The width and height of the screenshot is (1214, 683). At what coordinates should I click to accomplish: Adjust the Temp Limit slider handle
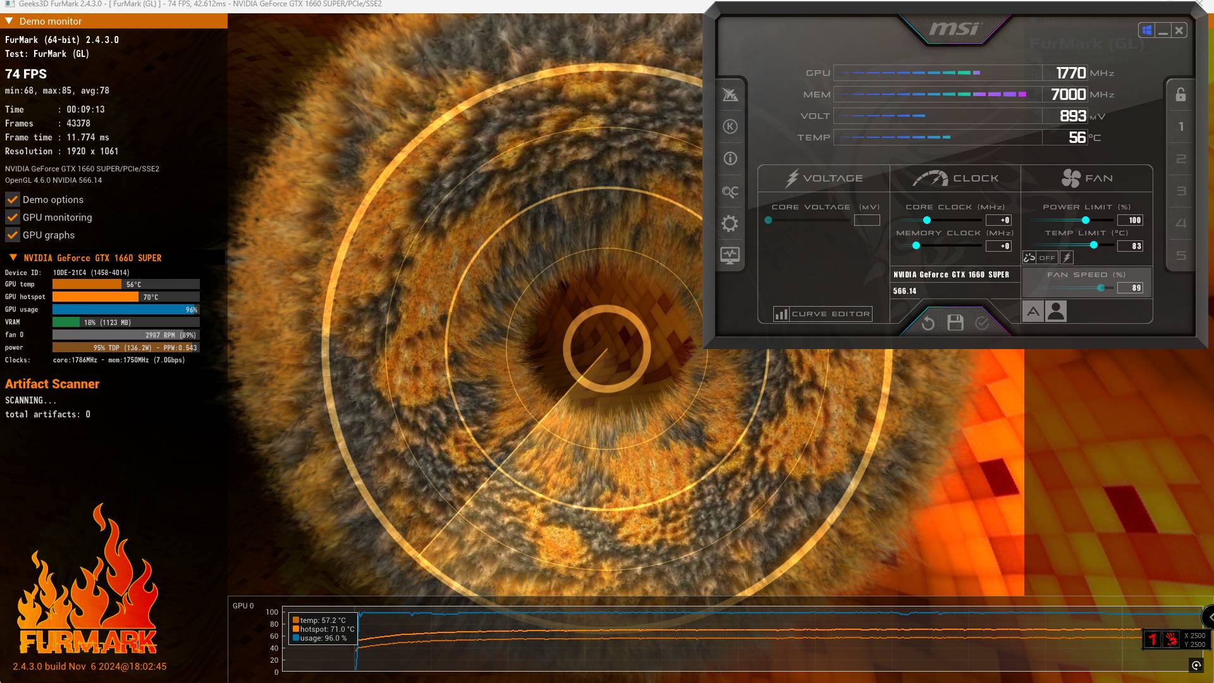1094,245
